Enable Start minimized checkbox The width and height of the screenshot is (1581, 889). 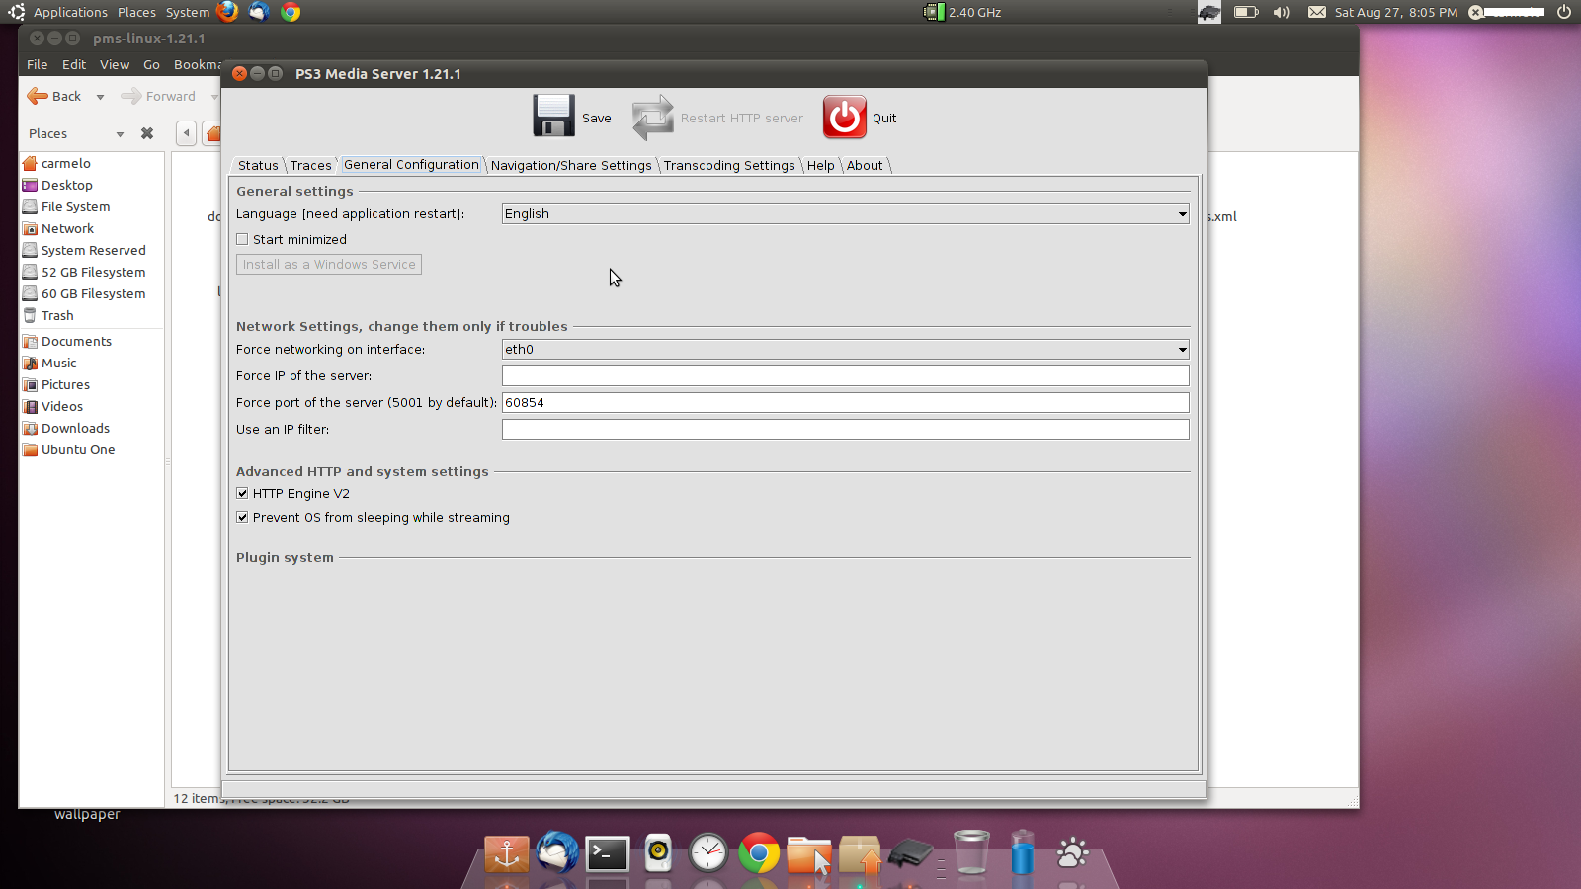click(x=242, y=239)
